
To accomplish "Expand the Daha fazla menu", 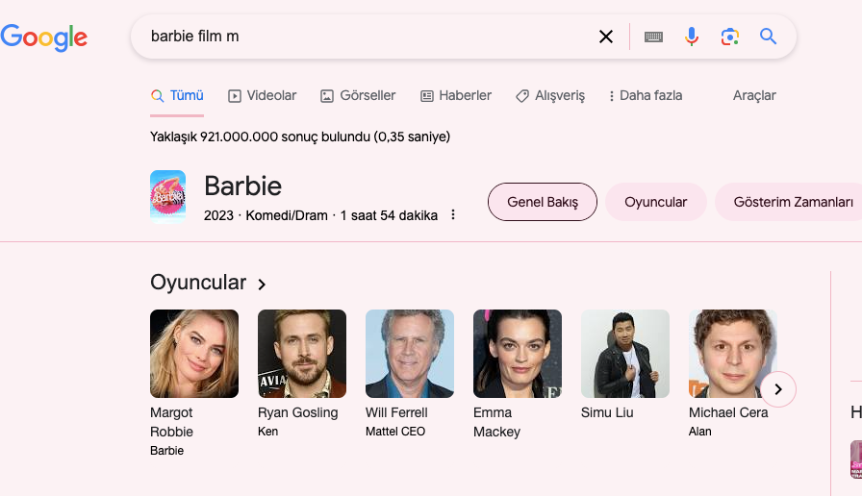I will [645, 95].
